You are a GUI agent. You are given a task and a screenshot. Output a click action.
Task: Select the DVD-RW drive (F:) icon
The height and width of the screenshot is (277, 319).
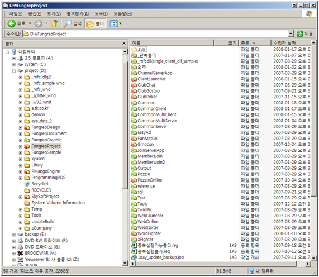(20, 241)
